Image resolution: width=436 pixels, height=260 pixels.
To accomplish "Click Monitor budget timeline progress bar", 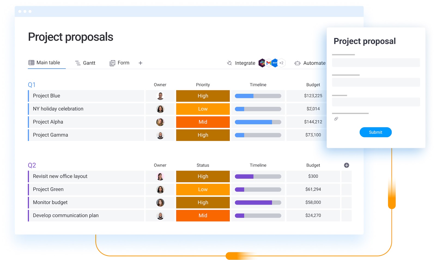I will coord(258,202).
